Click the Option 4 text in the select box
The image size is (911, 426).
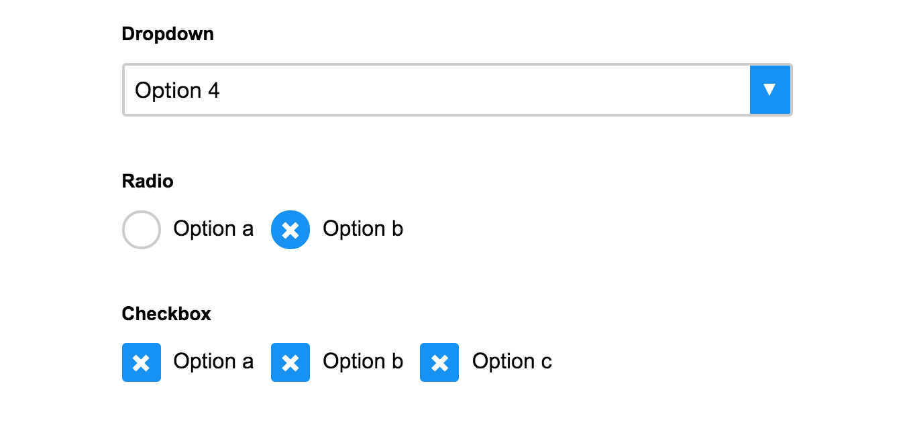(x=177, y=90)
